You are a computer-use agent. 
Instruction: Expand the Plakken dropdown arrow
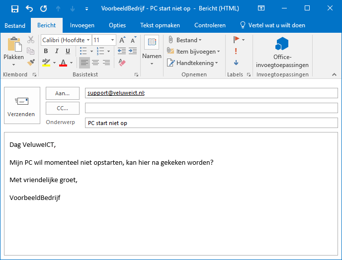(x=13, y=65)
